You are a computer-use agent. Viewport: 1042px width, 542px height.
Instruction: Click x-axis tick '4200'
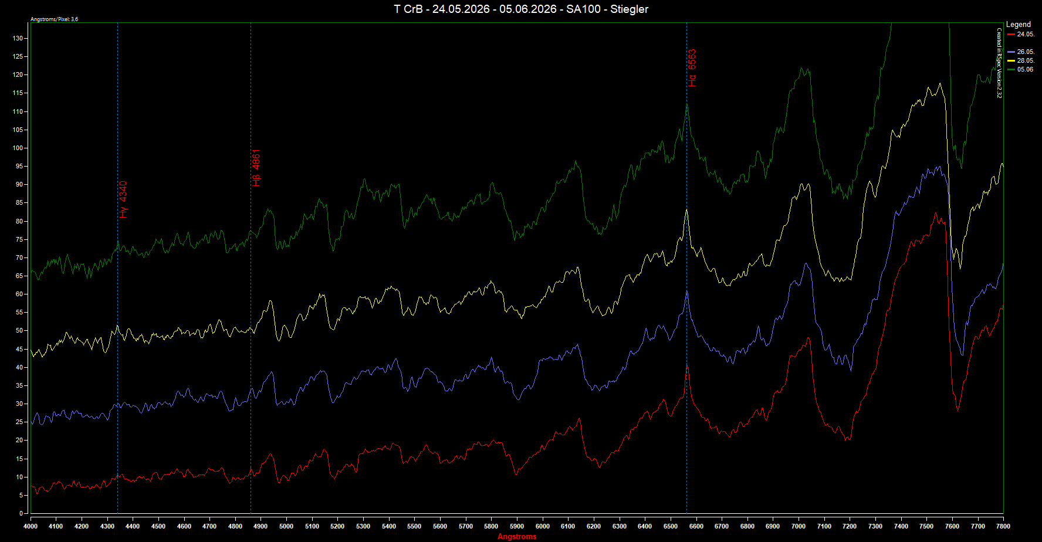(x=82, y=526)
